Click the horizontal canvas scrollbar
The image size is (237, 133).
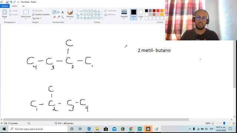96,120
